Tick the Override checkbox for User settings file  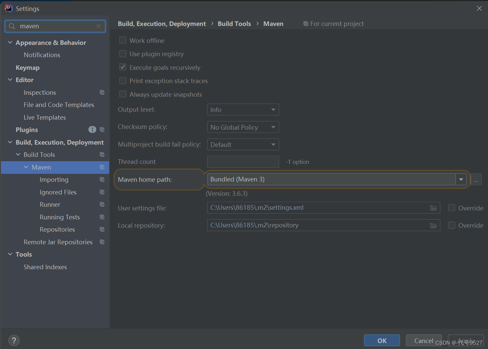coord(452,208)
